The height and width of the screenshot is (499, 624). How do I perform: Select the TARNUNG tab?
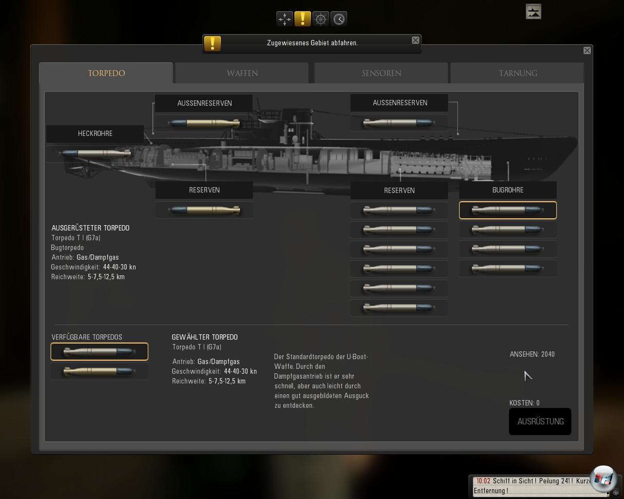517,73
